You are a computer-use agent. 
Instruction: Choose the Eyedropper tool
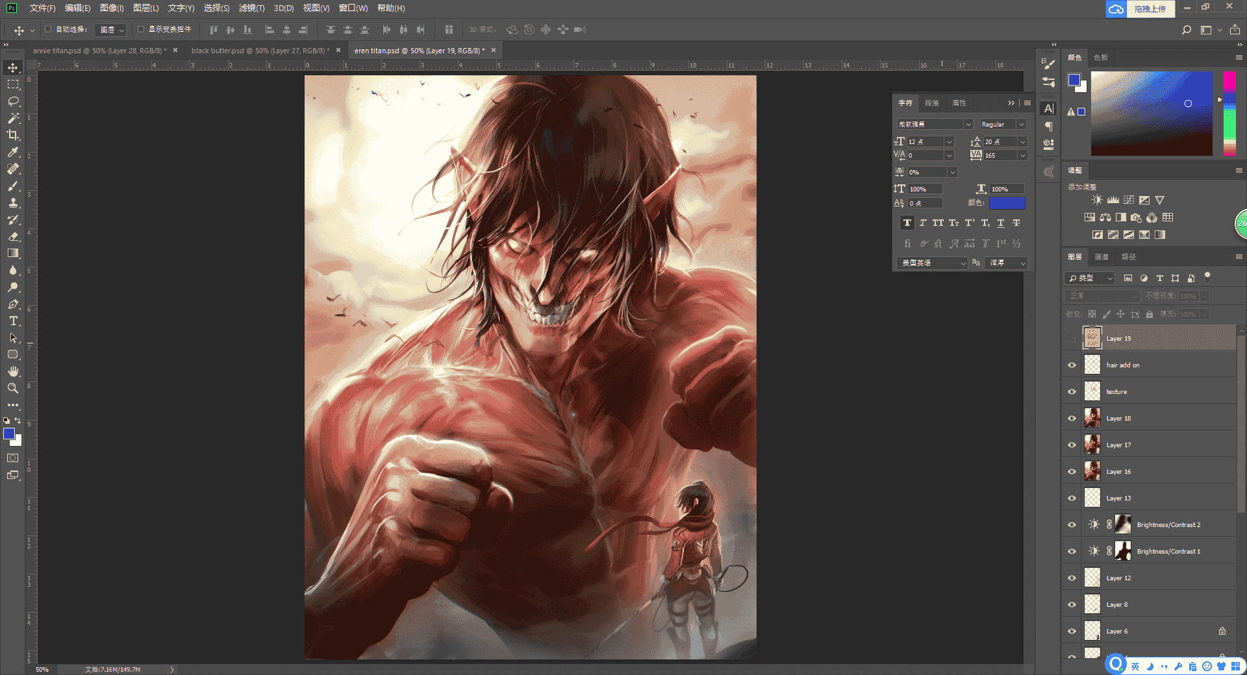[x=13, y=152]
